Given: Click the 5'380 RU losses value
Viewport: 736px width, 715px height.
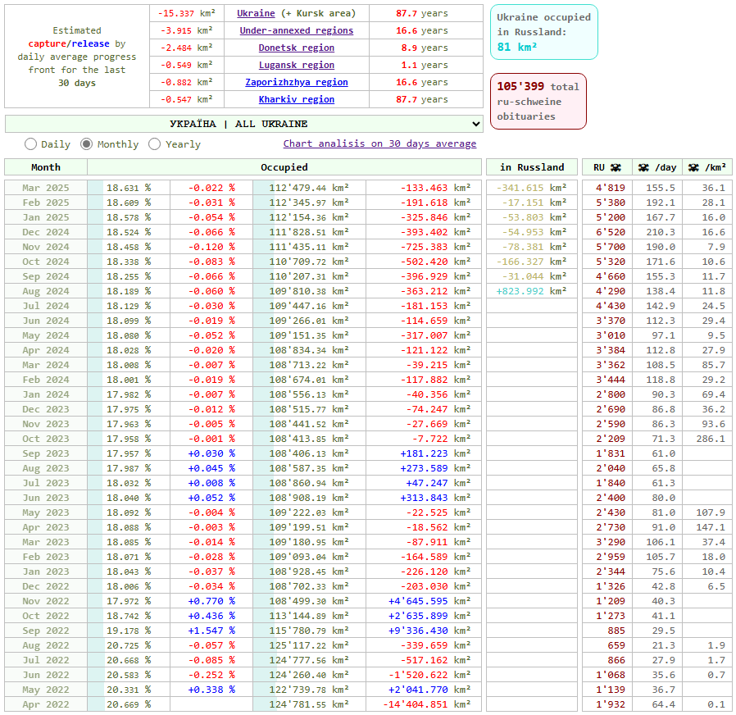Looking at the screenshot, I should [x=611, y=203].
